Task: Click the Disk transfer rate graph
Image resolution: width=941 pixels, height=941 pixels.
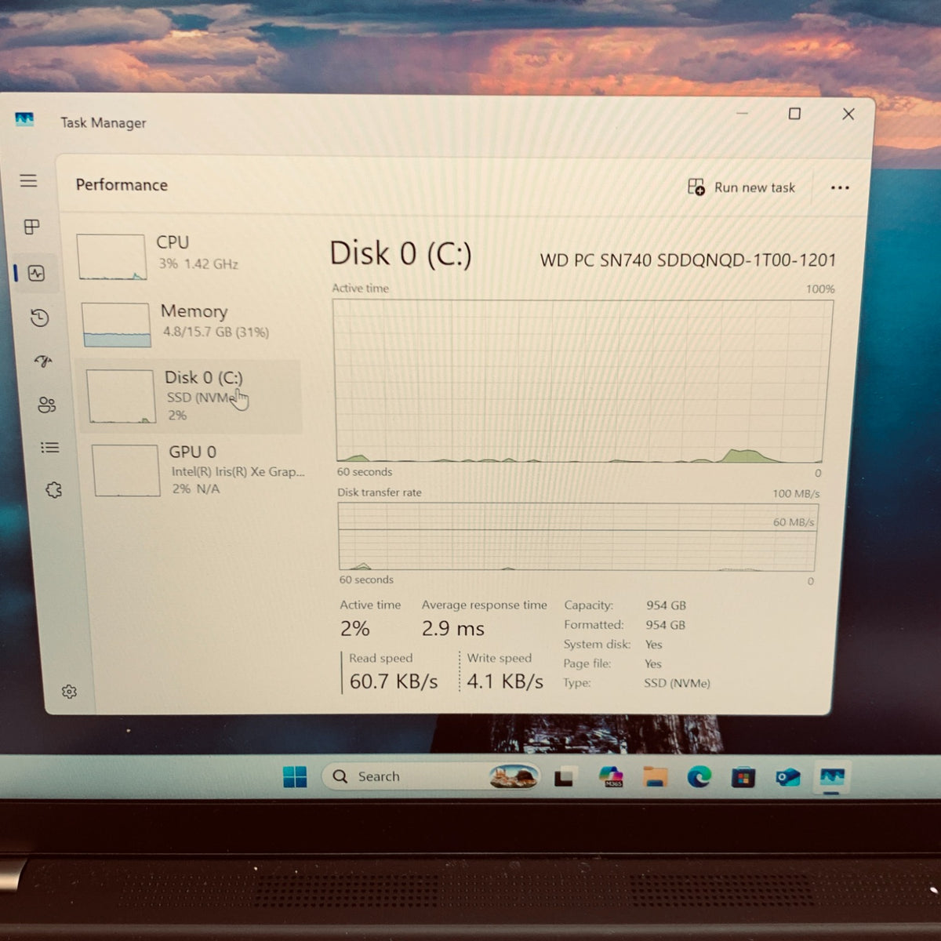Action: [578, 536]
